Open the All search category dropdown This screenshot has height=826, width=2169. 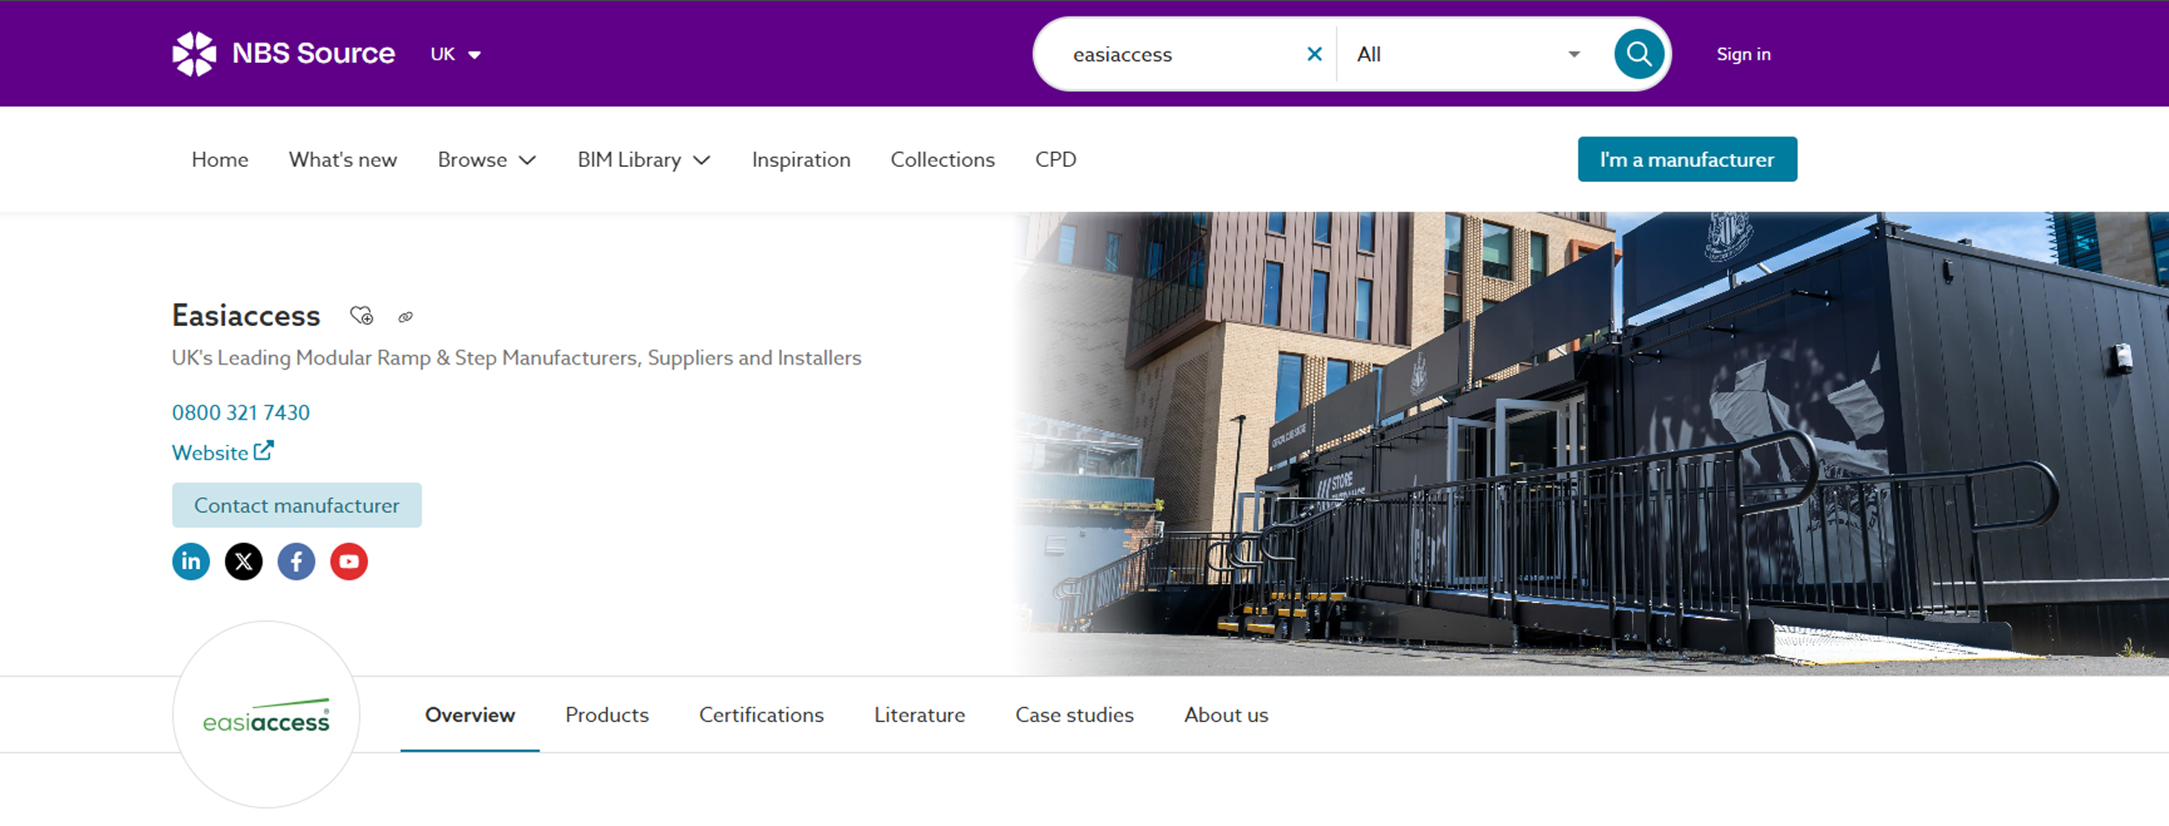(x=1469, y=54)
